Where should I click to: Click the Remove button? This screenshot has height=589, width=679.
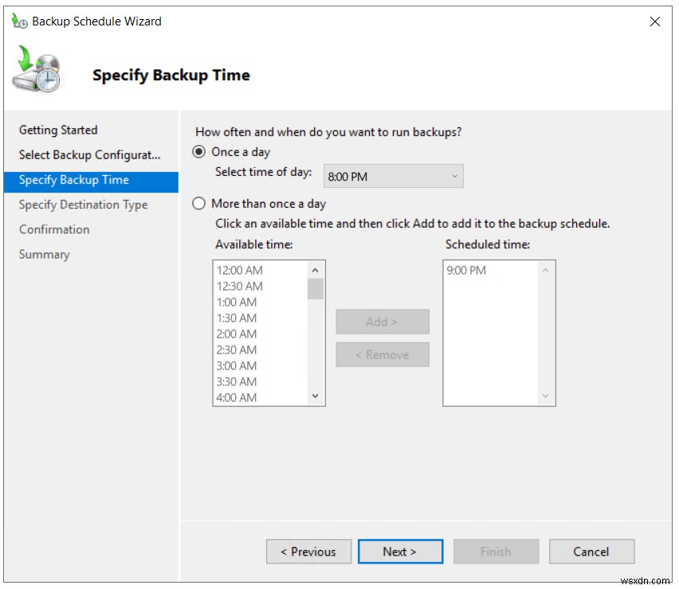[x=382, y=354]
